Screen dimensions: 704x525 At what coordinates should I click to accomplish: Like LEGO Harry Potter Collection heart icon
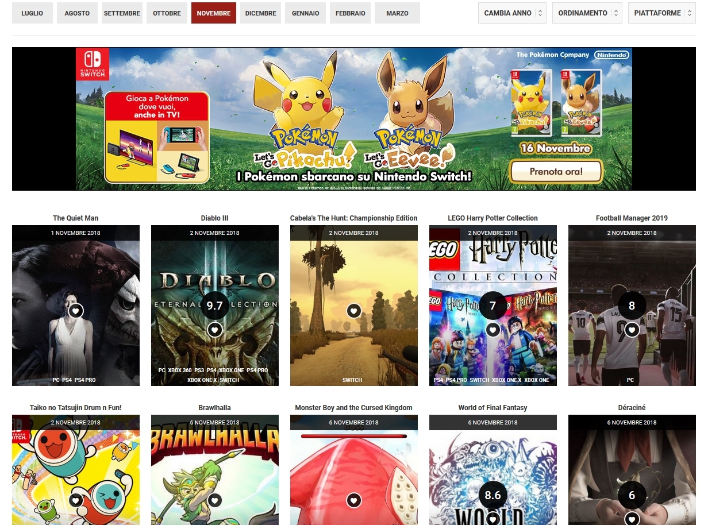coord(493,330)
